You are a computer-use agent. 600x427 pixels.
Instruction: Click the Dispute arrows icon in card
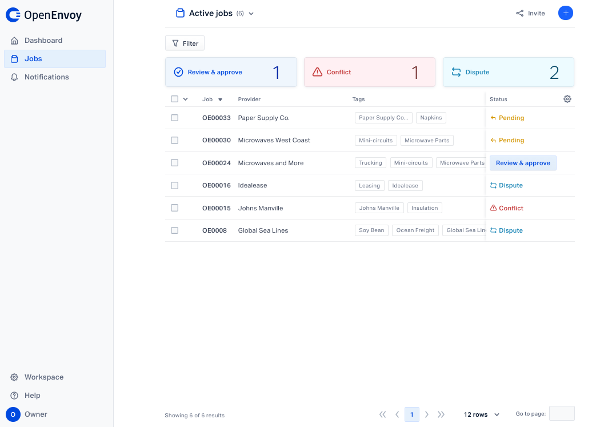tap(456, 72)
